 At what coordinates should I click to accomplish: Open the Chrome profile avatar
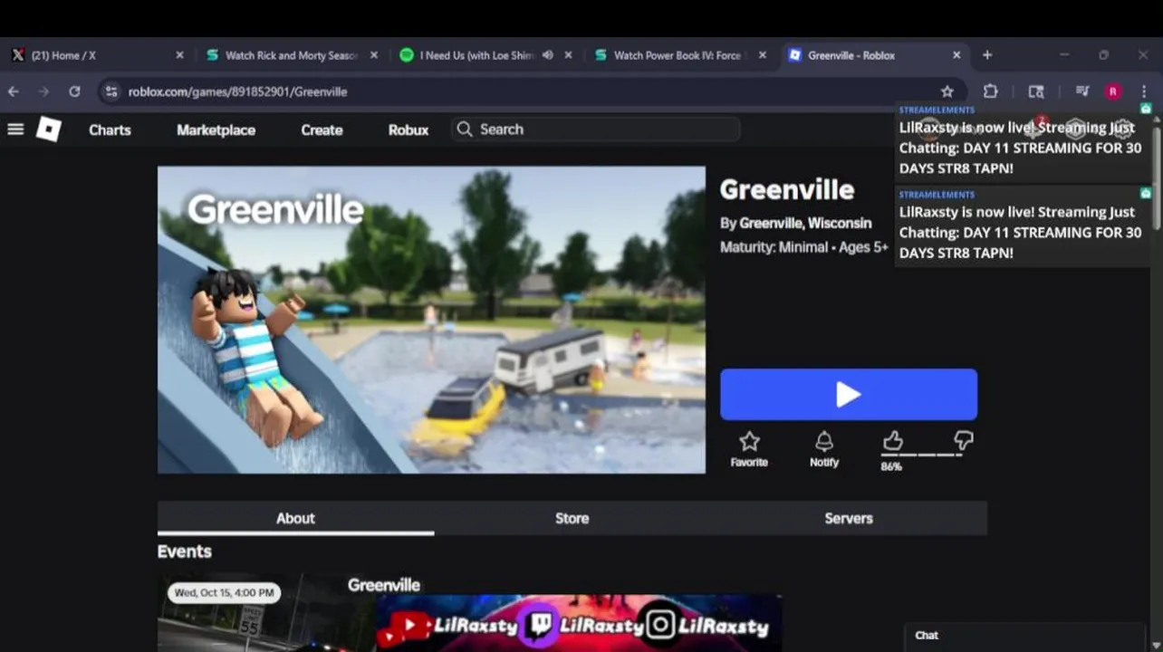[1113, 91]
